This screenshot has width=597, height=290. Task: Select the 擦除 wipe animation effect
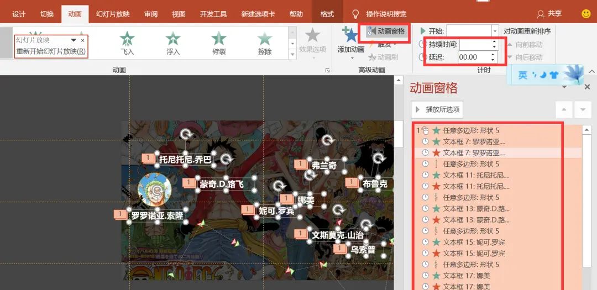pyautogui.click(x=265, y=44)
